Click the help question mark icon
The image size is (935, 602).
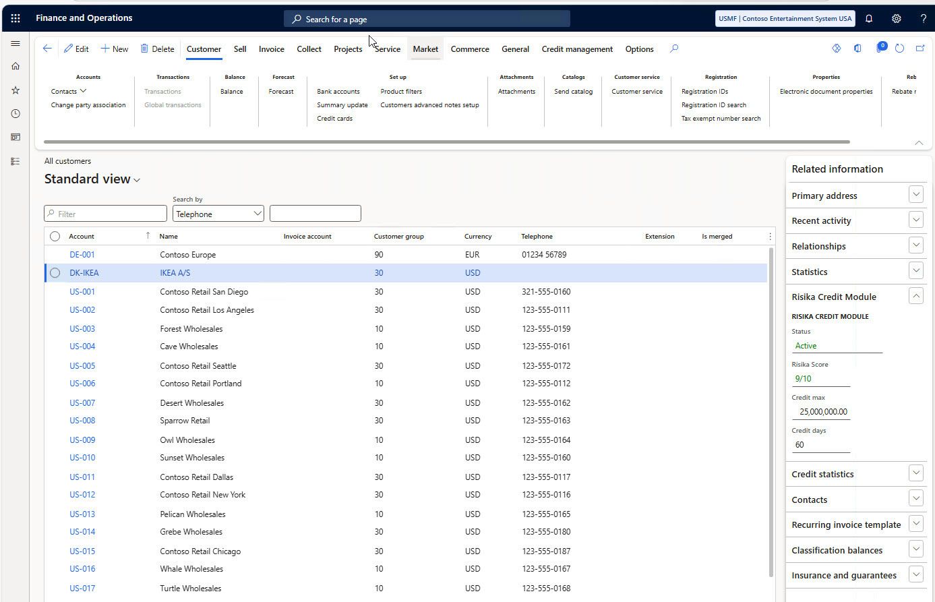pyautogui.click(x=923, y=19)
